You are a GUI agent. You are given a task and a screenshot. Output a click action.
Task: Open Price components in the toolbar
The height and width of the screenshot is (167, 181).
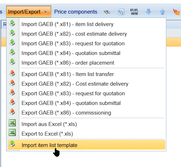pos(76,12)
